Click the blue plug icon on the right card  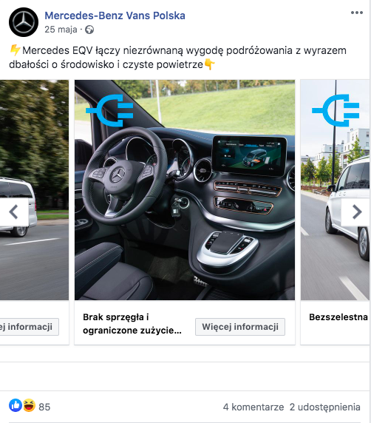coord(336,110)
